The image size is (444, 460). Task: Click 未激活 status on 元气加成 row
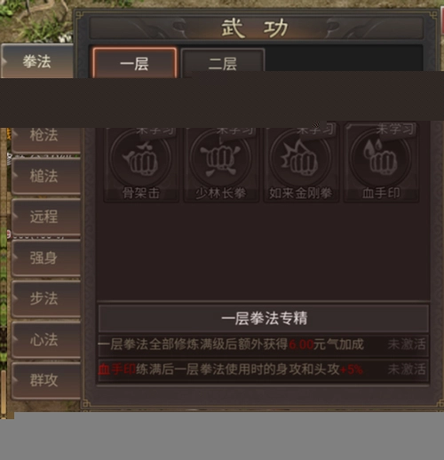point(407,345)
